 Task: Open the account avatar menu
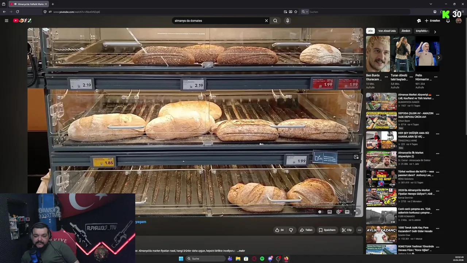[459, 21]
